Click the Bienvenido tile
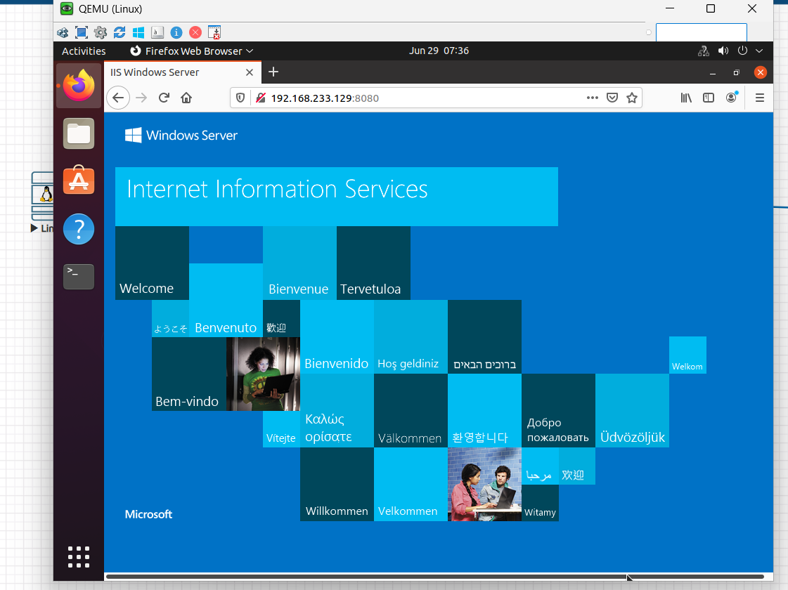Image resolution: width=788 pixels, height=590 pixels. (337, 337)
